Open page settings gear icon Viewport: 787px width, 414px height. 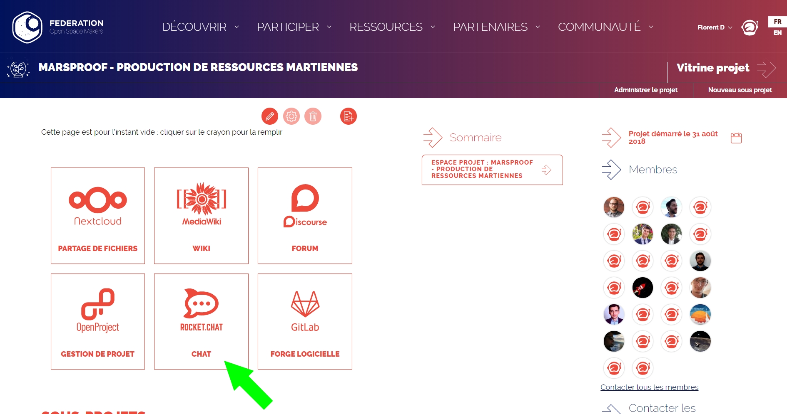tap(291, 116)
